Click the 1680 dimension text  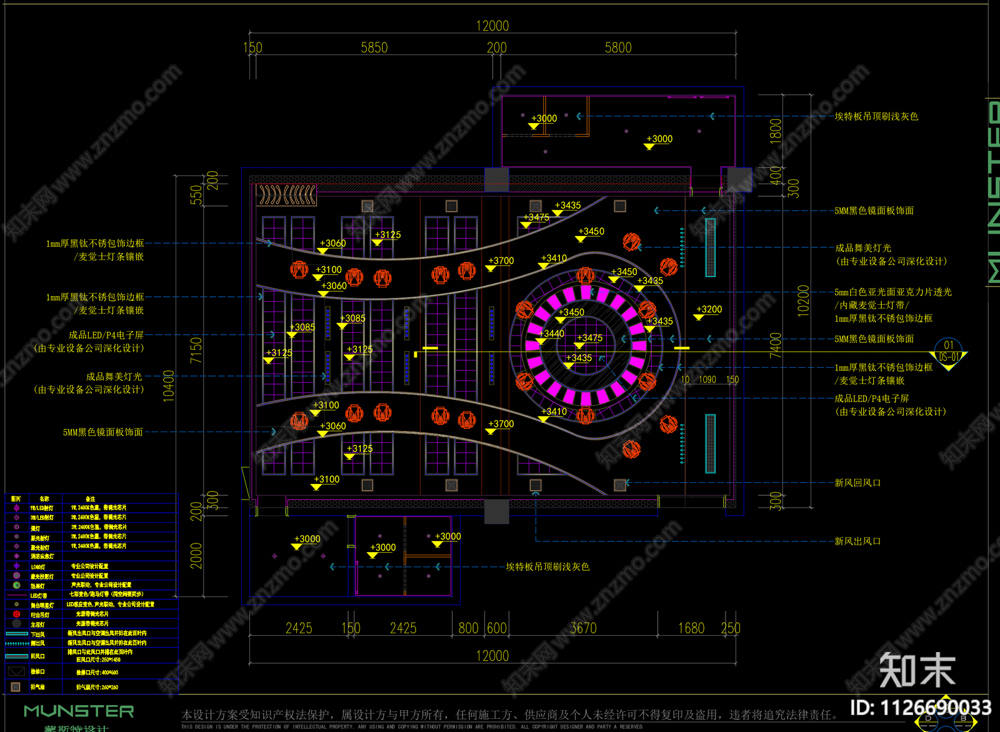[x=691, y=628]
